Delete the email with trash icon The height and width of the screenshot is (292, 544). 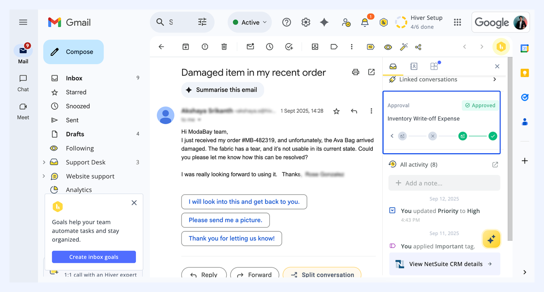click(224, 47)
